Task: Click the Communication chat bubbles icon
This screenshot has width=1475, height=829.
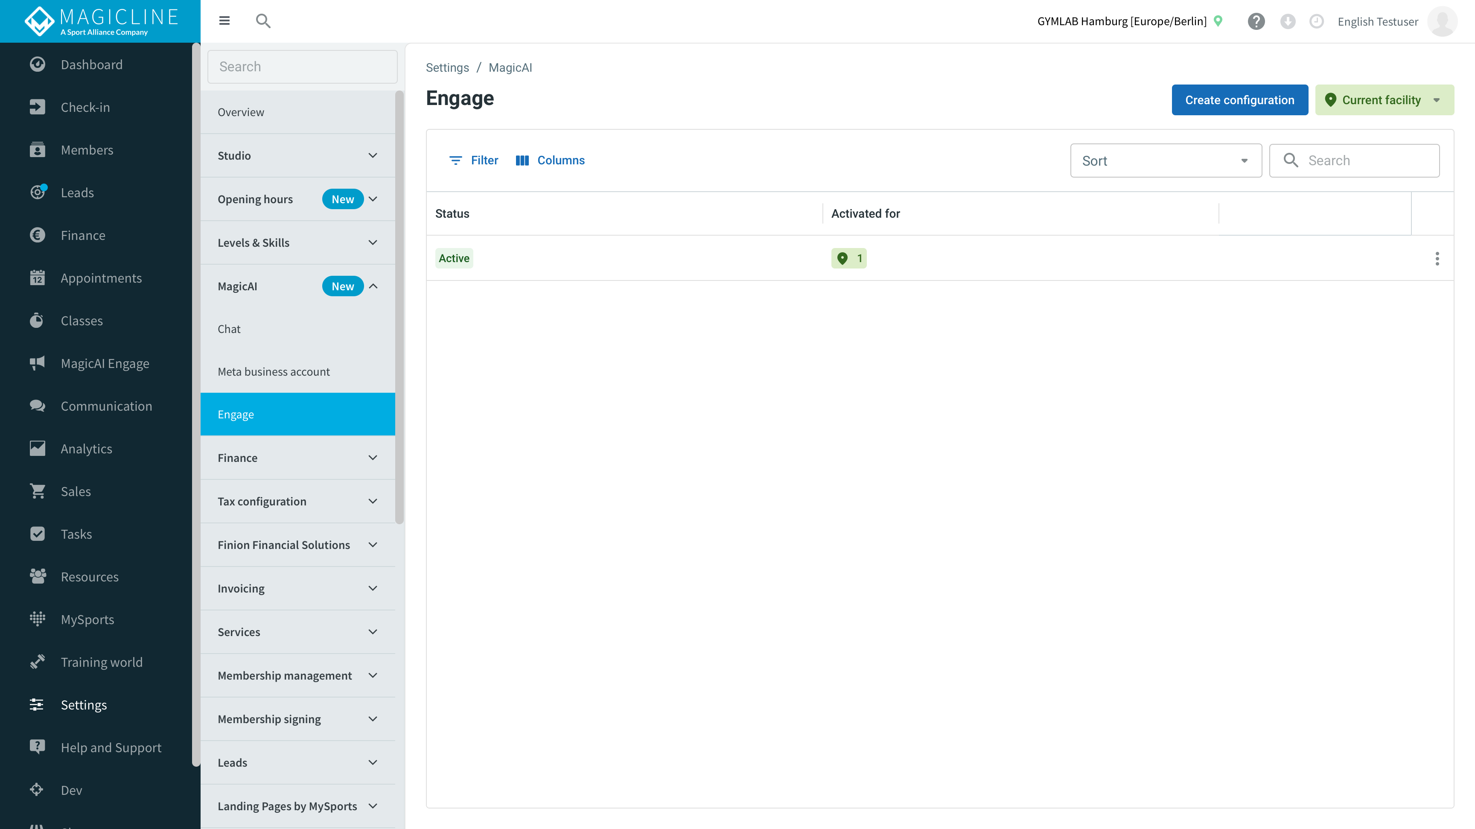Action: pos(37,406)
